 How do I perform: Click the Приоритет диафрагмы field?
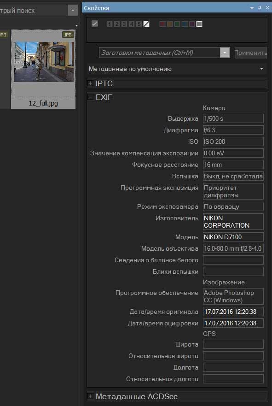point(233,191)
